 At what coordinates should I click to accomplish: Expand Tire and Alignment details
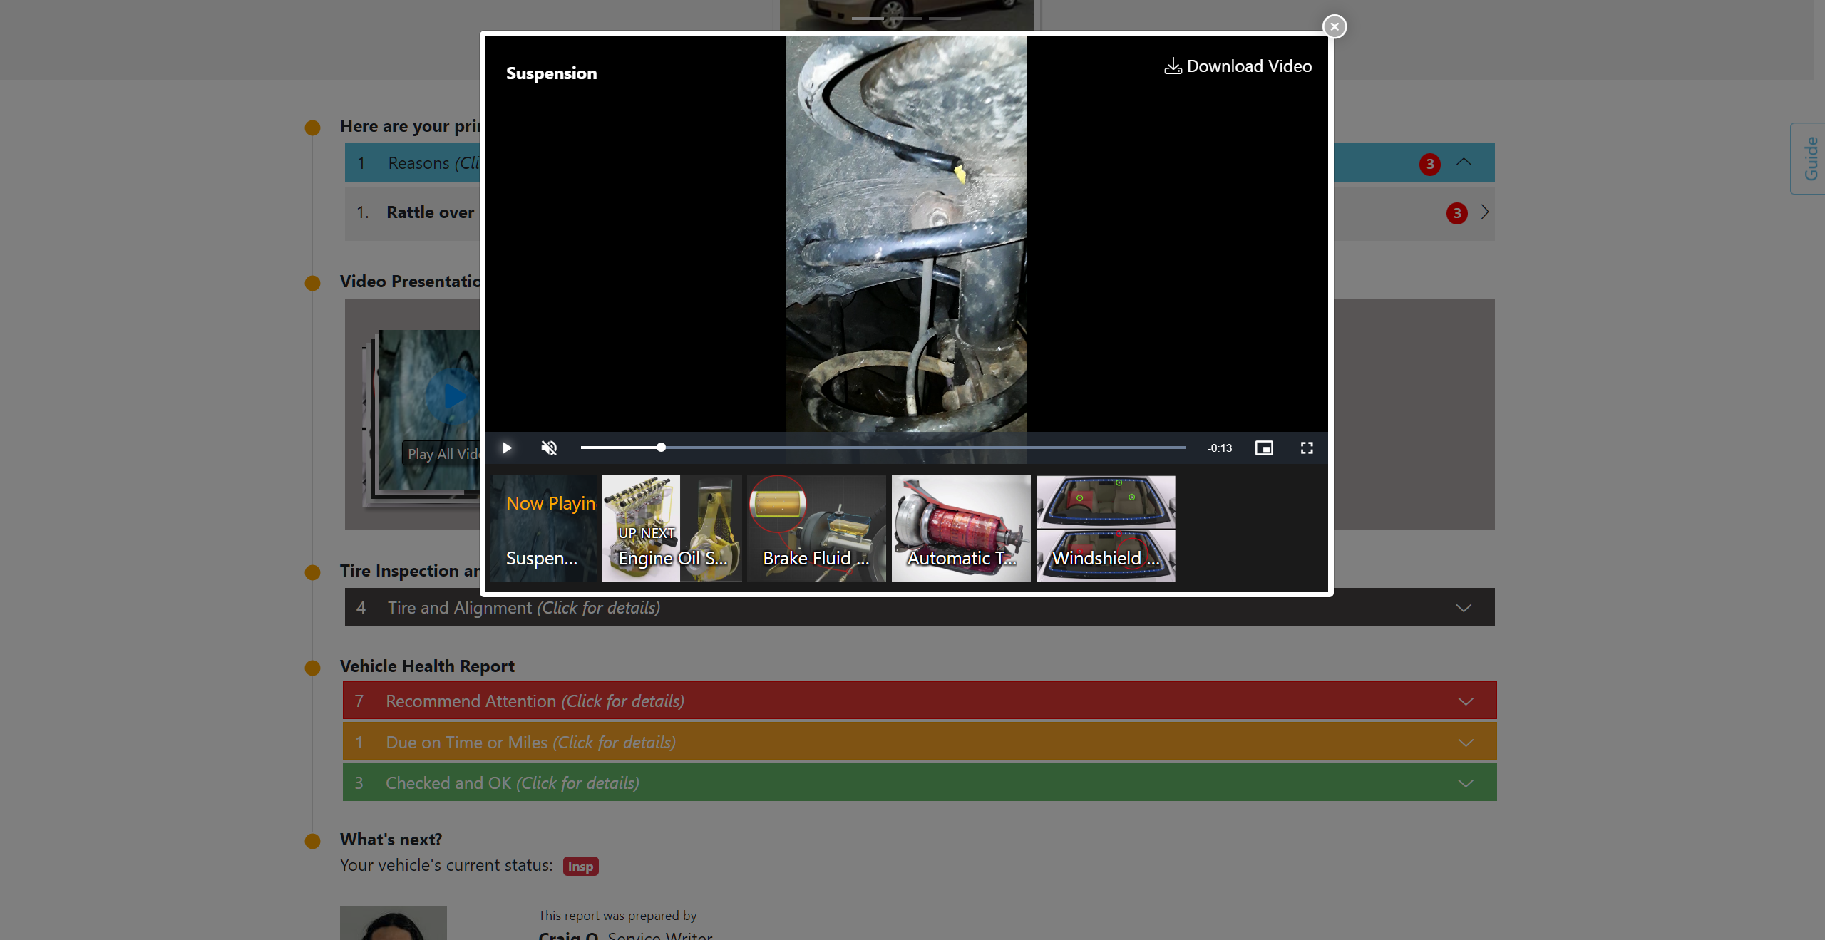[1463, 608]
